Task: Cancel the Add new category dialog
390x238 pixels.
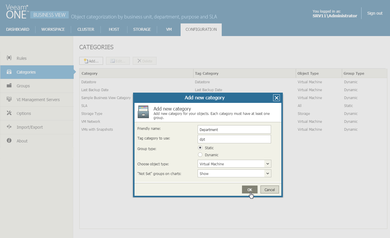Action: click(x=270, y=190)
